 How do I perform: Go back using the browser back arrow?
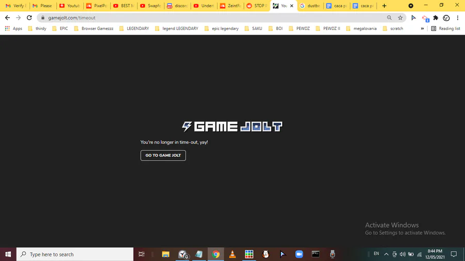[7, 18]
